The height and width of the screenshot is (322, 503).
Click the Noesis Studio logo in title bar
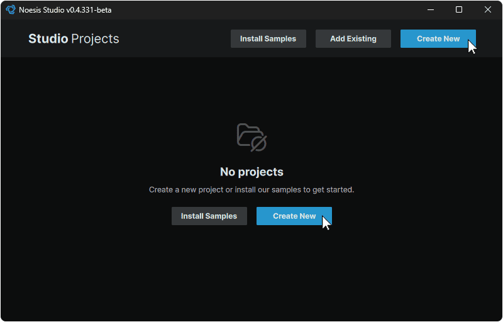(x=10, y=9)
